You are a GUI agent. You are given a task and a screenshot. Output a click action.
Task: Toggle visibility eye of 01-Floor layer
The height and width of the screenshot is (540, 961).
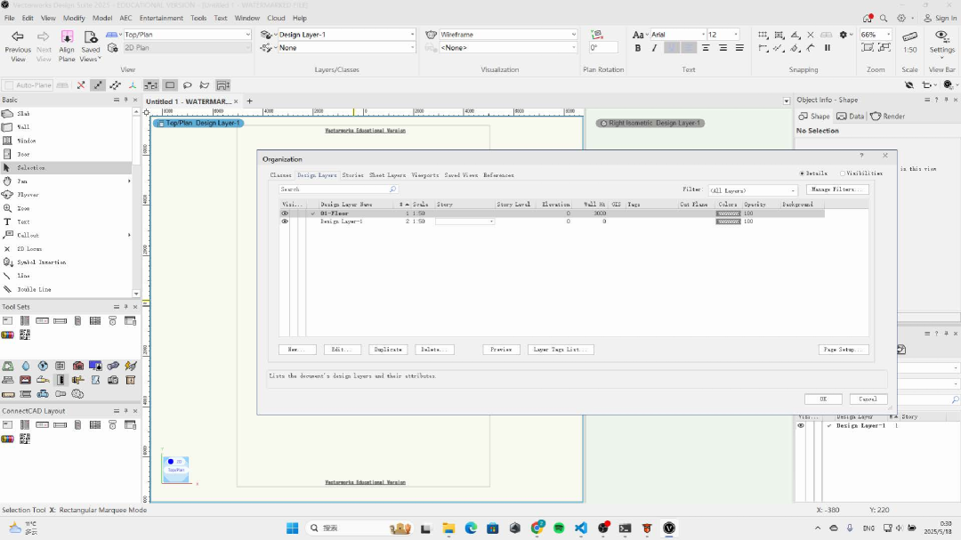coord(285,214)
